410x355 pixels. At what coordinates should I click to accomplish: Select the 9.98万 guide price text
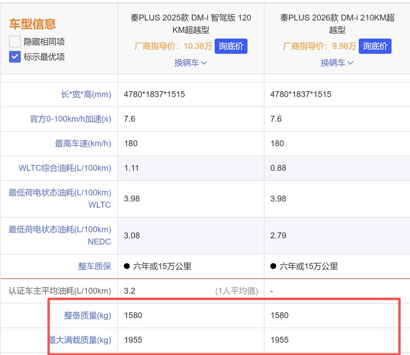pyautogui.click(x=344, y=46)
